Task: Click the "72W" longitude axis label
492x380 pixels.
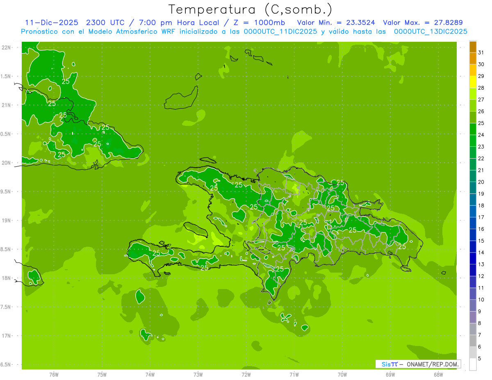Action: (x=246, y=375)
